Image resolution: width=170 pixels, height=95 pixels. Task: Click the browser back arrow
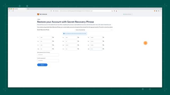(x=9, y=11)
